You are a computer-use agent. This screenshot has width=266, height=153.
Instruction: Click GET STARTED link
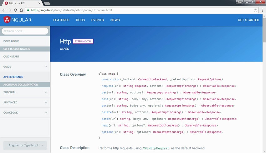[248, 20]
